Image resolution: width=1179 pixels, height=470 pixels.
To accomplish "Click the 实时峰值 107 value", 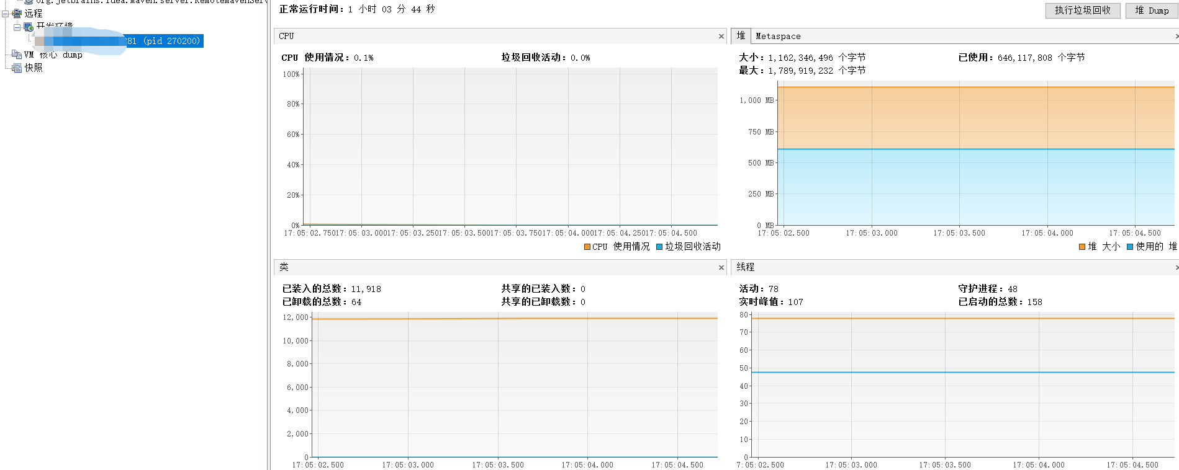I will click(796, 302).
